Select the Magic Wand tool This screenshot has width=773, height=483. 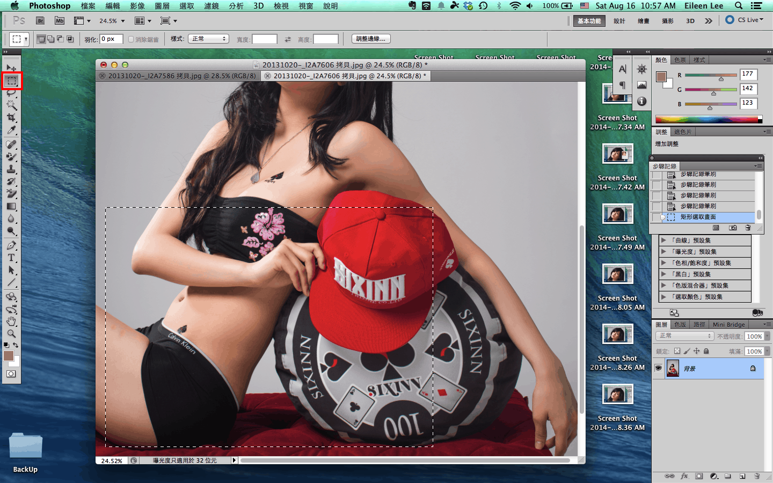(x=11, y=105)
